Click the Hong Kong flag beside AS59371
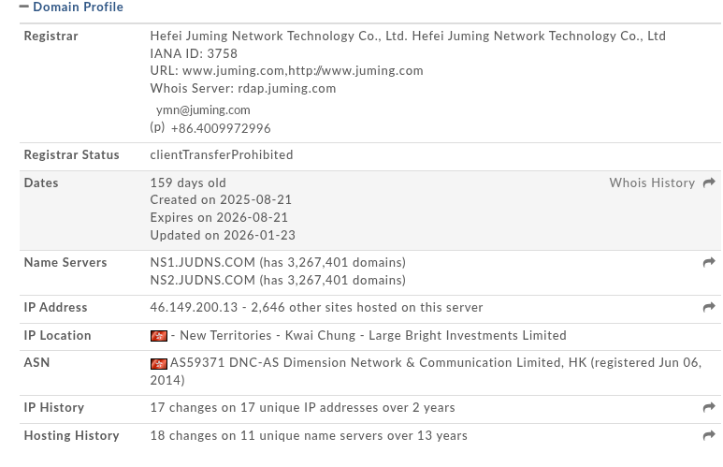The width and height of the screenshot is (723, 467). tap(159, 363)
